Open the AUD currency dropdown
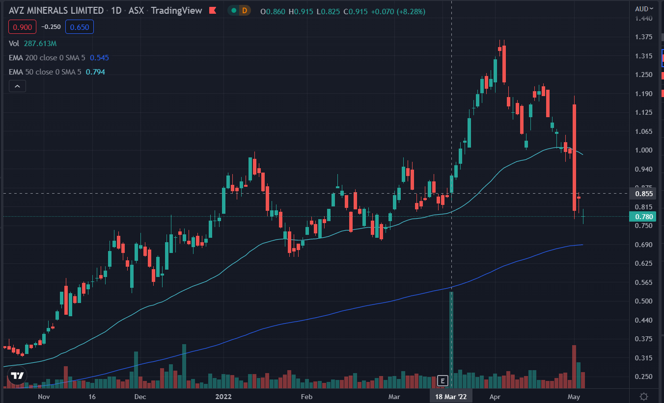664x403 pixels. pos(644,8)
